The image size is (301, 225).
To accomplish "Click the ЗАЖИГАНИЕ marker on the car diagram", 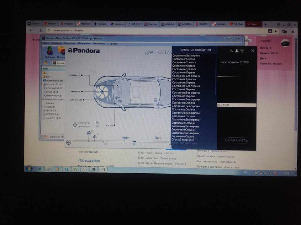I will [83, 99].
